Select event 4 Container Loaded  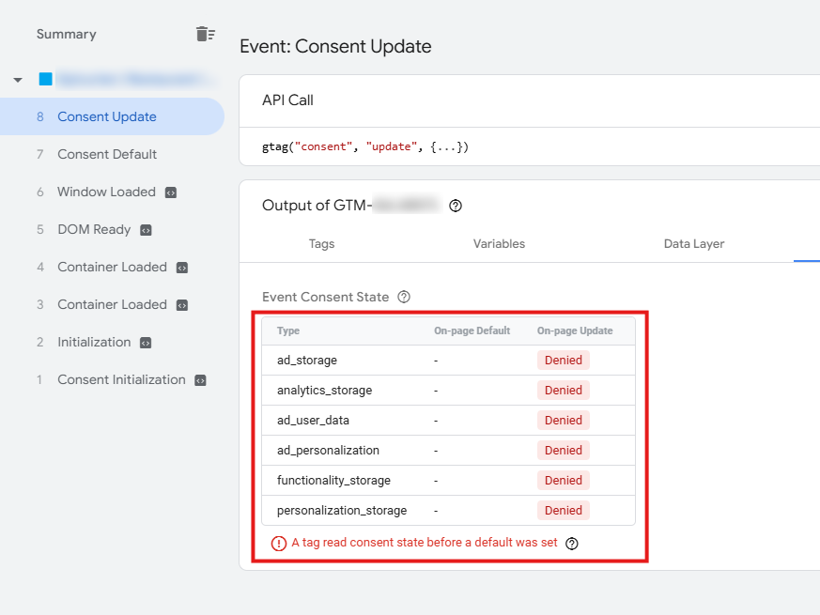coord(112,268)
